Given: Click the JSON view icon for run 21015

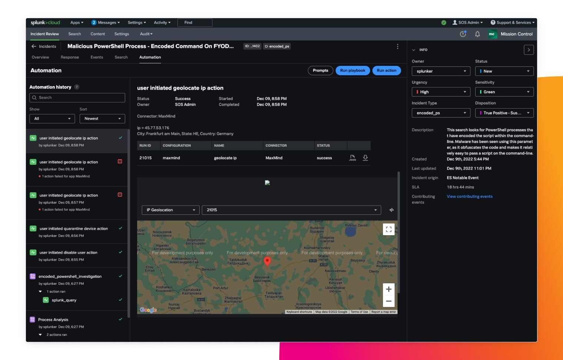Looking at the screenshot, I should 352,158.
